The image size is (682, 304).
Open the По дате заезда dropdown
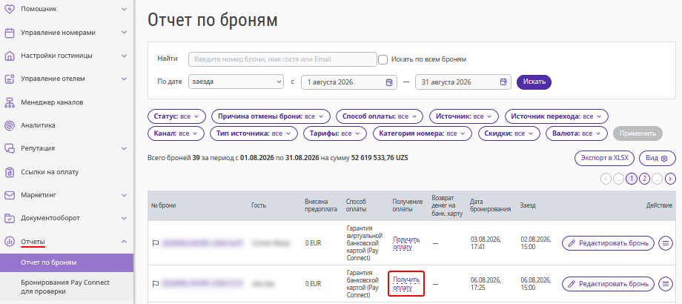236,82
